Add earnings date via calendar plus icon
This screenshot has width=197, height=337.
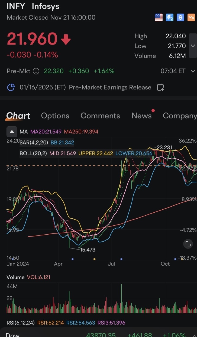[160, 87]
